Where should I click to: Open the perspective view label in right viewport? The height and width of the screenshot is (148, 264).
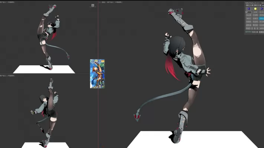click(103, 2)
